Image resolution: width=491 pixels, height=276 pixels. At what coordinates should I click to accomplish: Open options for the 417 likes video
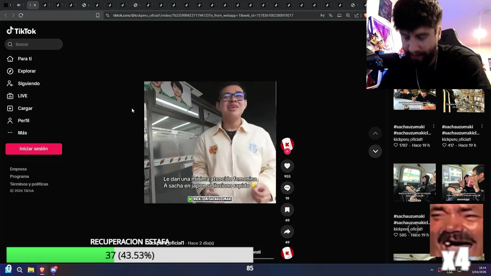pos(482,127)
